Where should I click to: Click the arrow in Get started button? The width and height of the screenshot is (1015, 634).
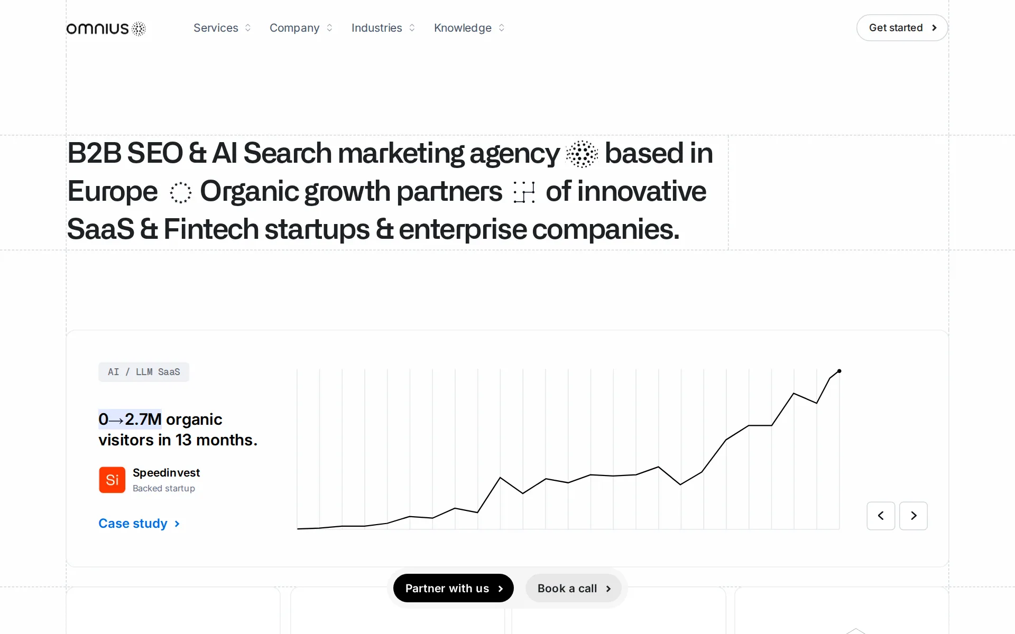[x=934, y=28]
